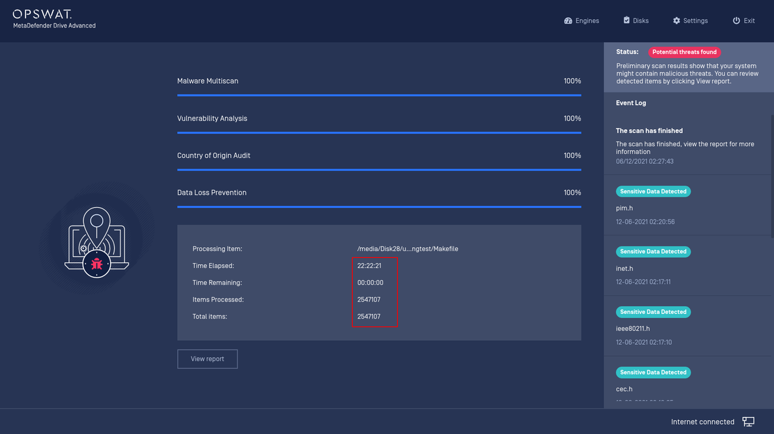Click the Settings gear icon
The image size is (774, 434).
click(x=676, y=21)
